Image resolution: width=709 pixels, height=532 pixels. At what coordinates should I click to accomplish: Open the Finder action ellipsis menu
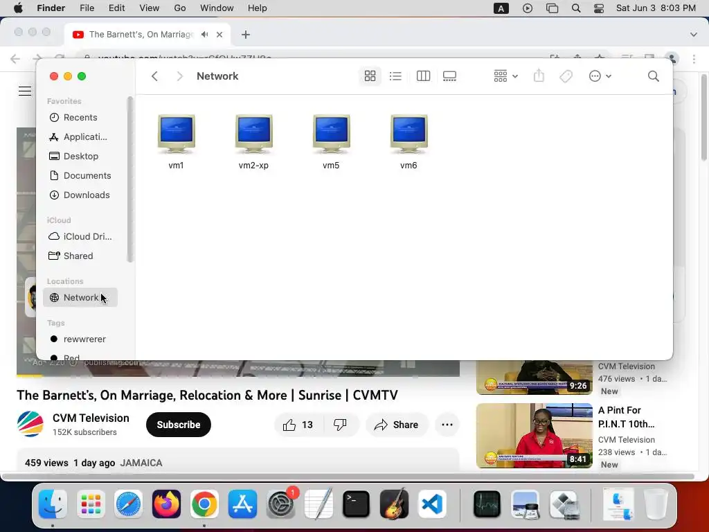[x=600, y=76]
